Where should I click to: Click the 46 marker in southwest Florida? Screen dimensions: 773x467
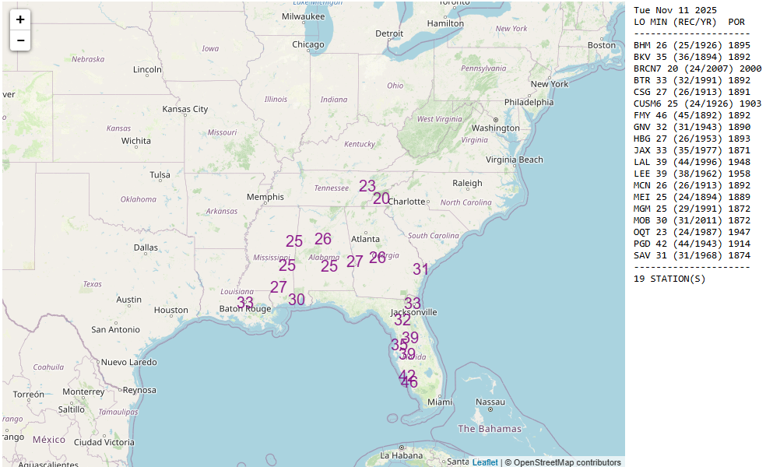pyautogui.click(x=410, y=383)
